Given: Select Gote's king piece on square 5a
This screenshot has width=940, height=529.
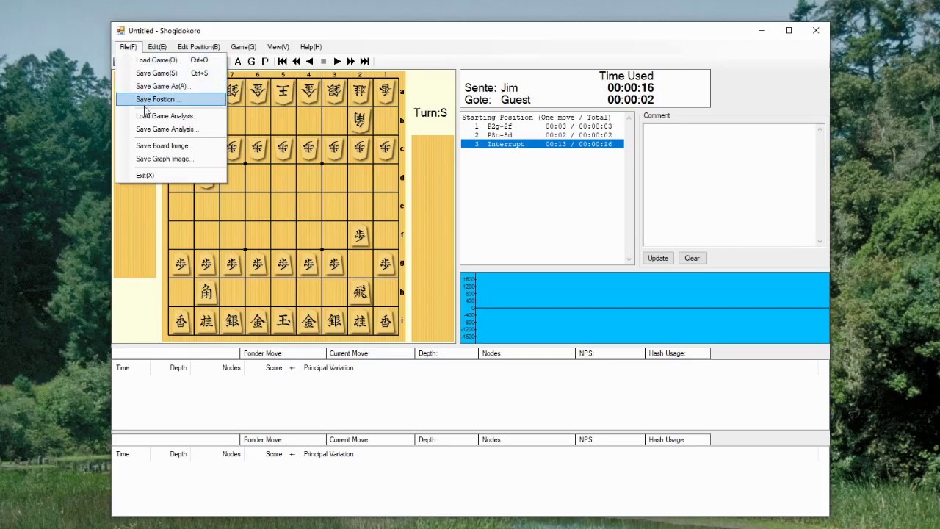Looking at the screenshot, I should [x=283, y=91].
